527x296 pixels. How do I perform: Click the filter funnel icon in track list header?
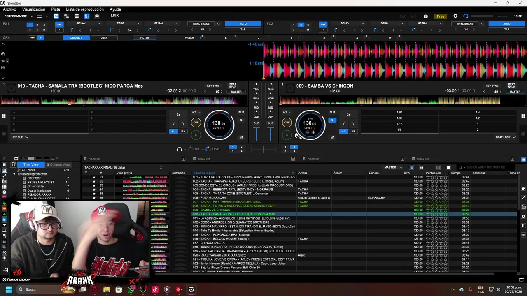[x=86, y=173]
